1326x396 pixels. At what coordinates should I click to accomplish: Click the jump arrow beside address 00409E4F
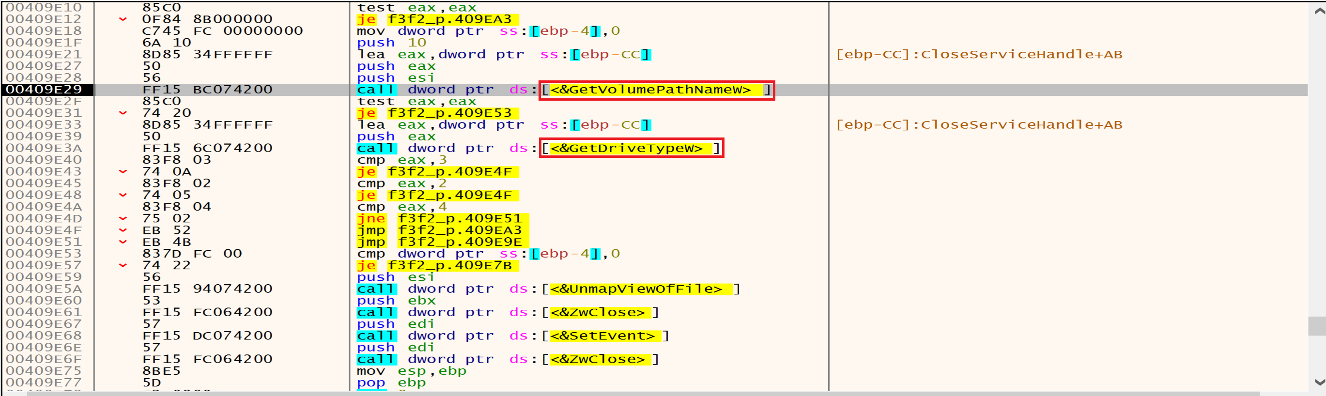(x=123, y=230)
